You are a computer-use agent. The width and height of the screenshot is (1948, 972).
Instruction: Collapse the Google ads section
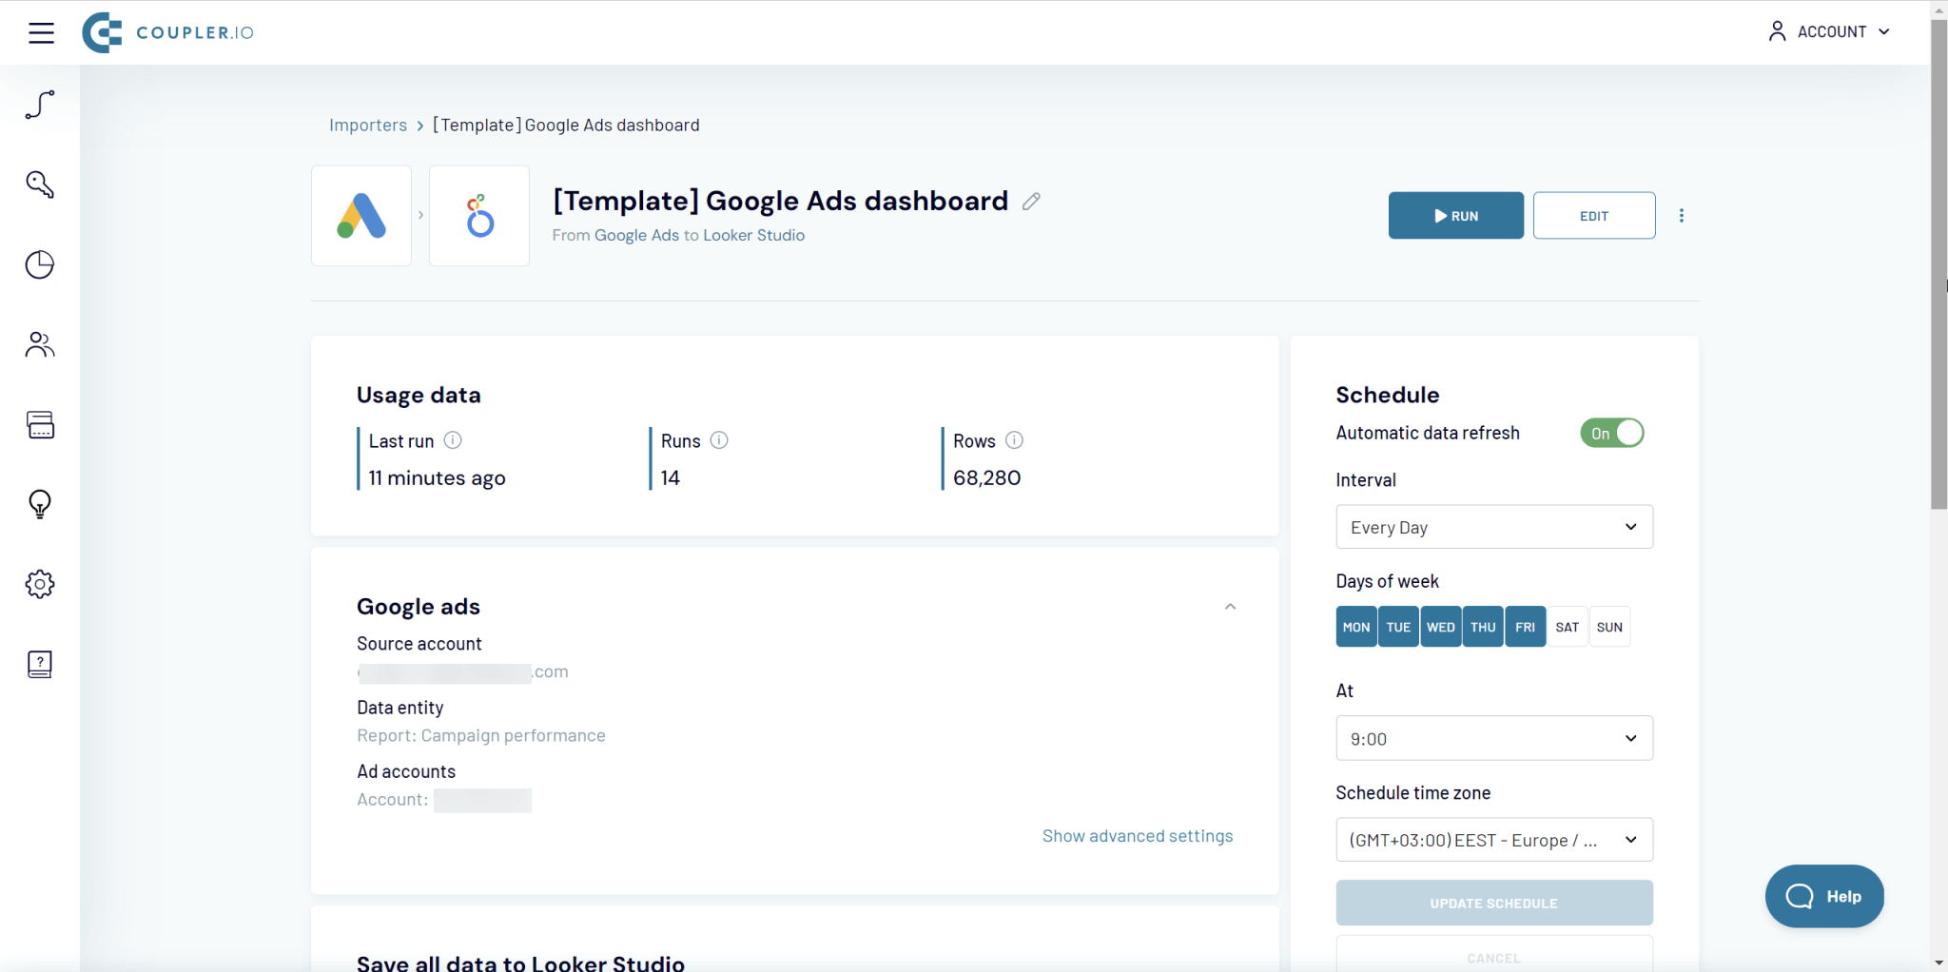(x=1228, y=606)
